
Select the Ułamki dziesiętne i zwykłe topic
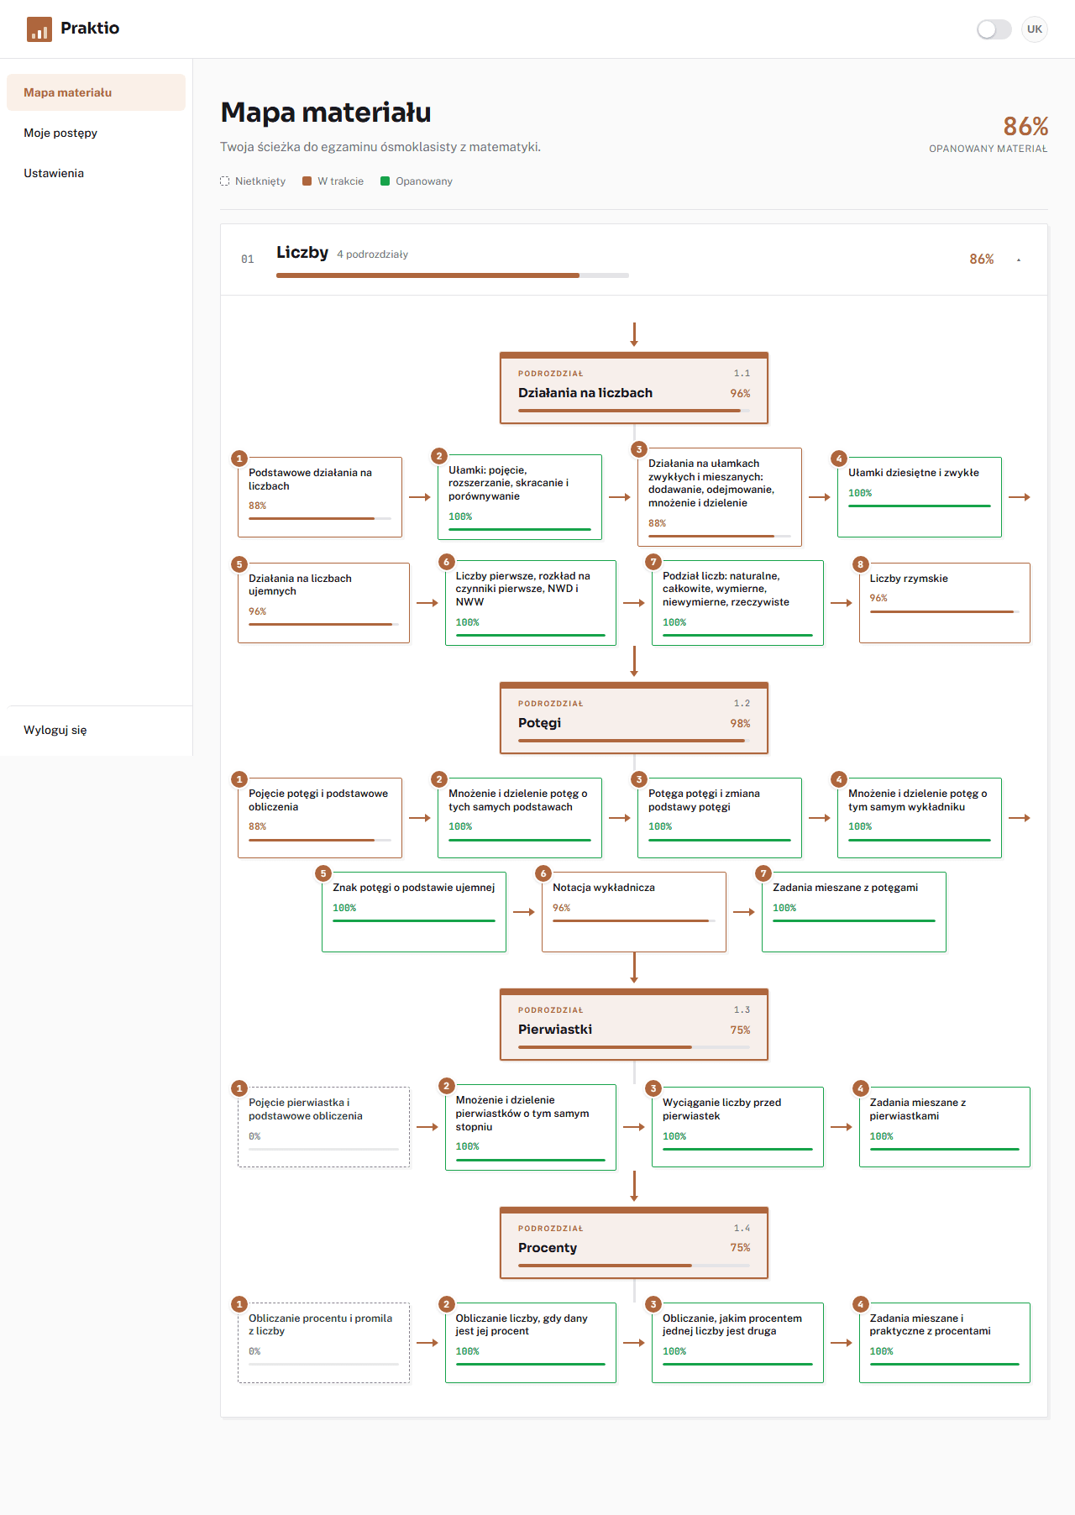point(920,497)
